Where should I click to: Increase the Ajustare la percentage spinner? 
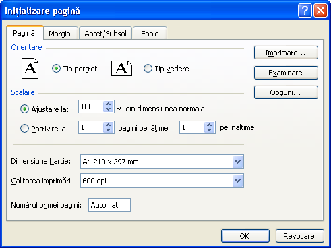[108, 104]
